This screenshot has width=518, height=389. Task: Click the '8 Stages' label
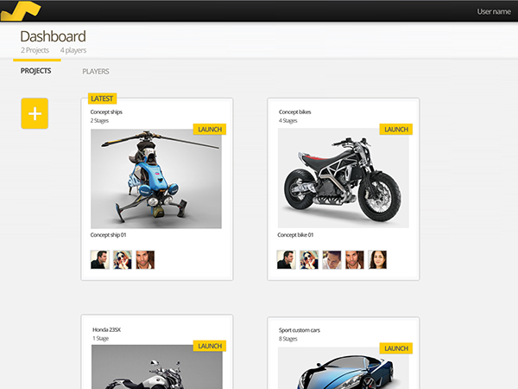click(x=288, y=339)
